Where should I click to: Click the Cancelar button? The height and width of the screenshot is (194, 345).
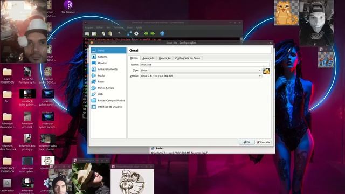[264, 142]
